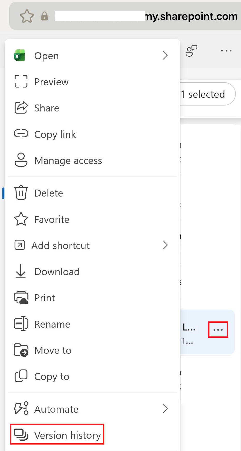This screenshot has height=451, width=241.
Task: Click the Print printer icon
Action: tap(21, 298)
